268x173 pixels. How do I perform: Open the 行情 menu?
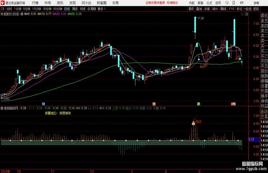coord(35,3)
